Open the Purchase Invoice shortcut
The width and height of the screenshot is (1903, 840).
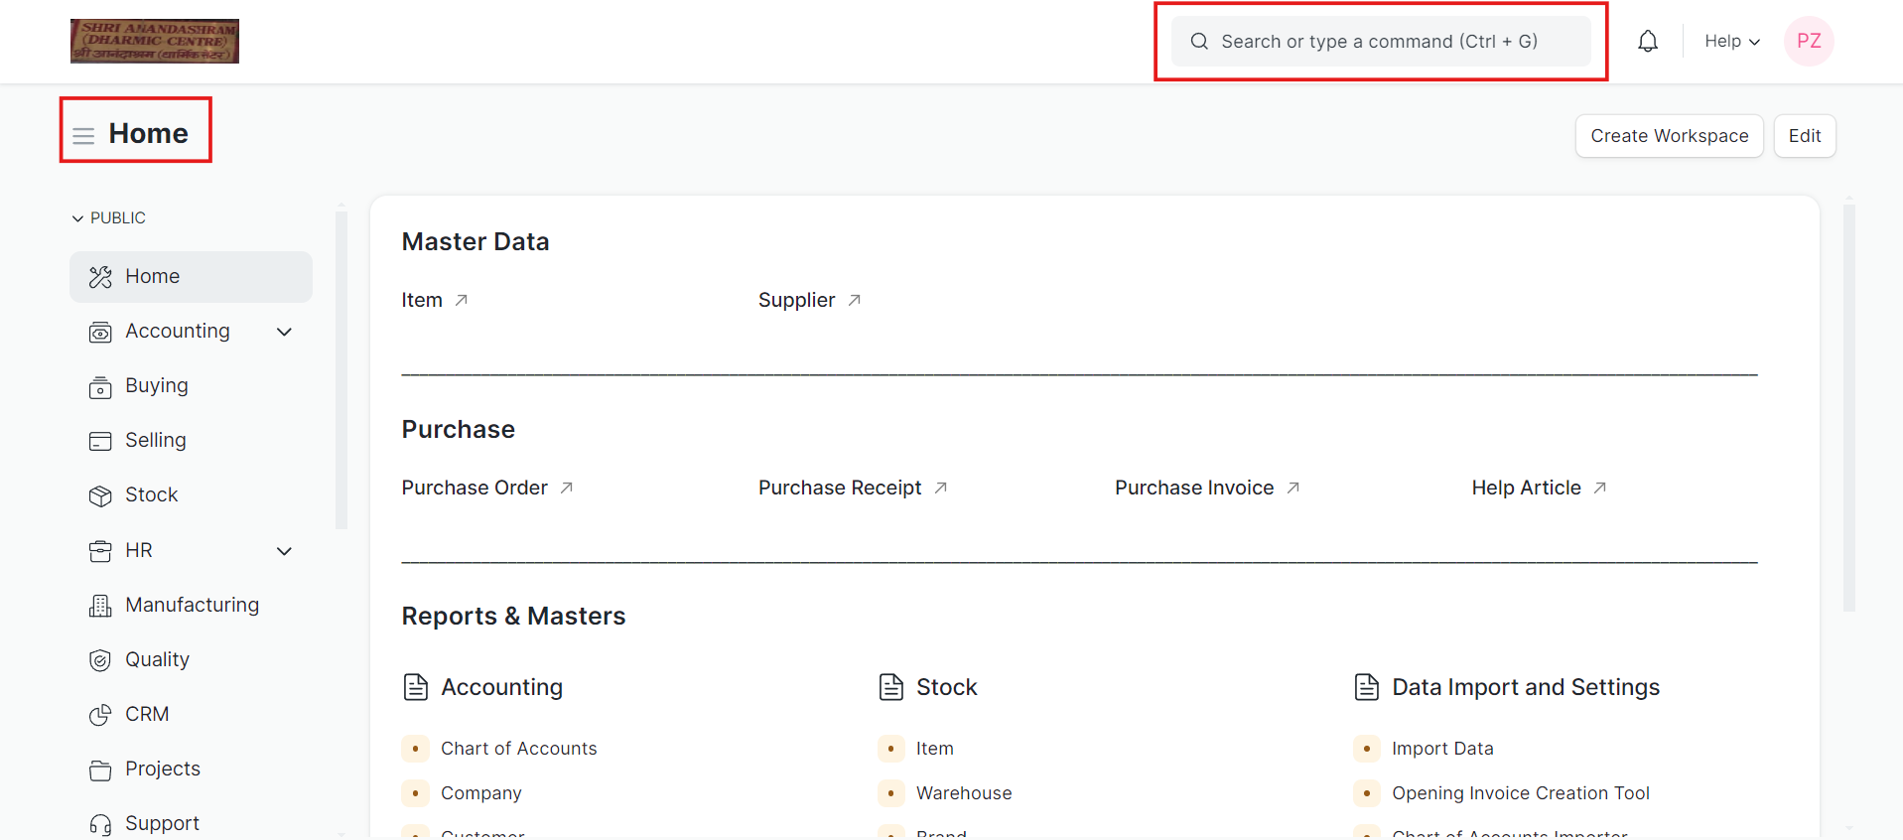coord(1194,488)
